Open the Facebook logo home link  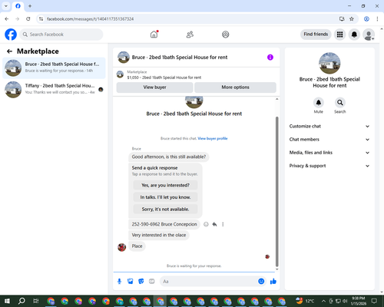[x=11, y=35]
